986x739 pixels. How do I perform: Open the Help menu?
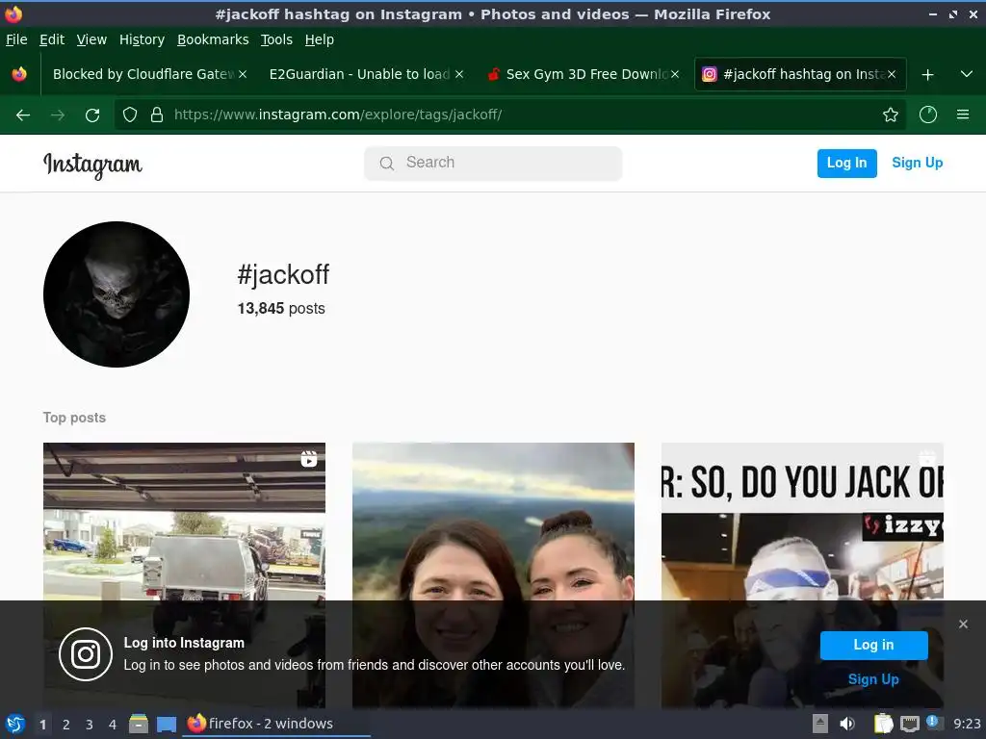[320, 39]
